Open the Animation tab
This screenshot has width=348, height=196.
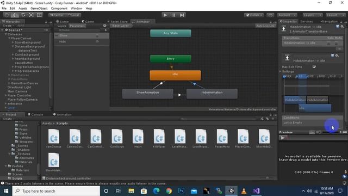click(63, 114)
